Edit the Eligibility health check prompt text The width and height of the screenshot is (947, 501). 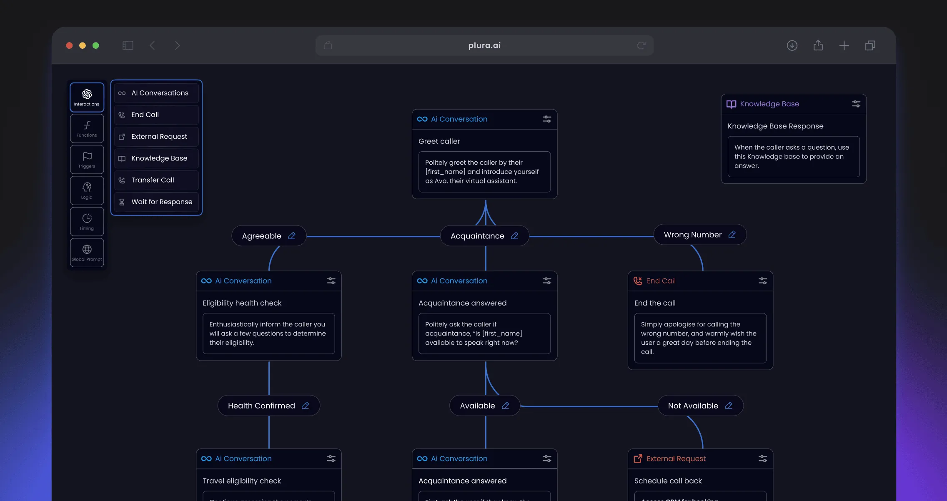point(269,333)
